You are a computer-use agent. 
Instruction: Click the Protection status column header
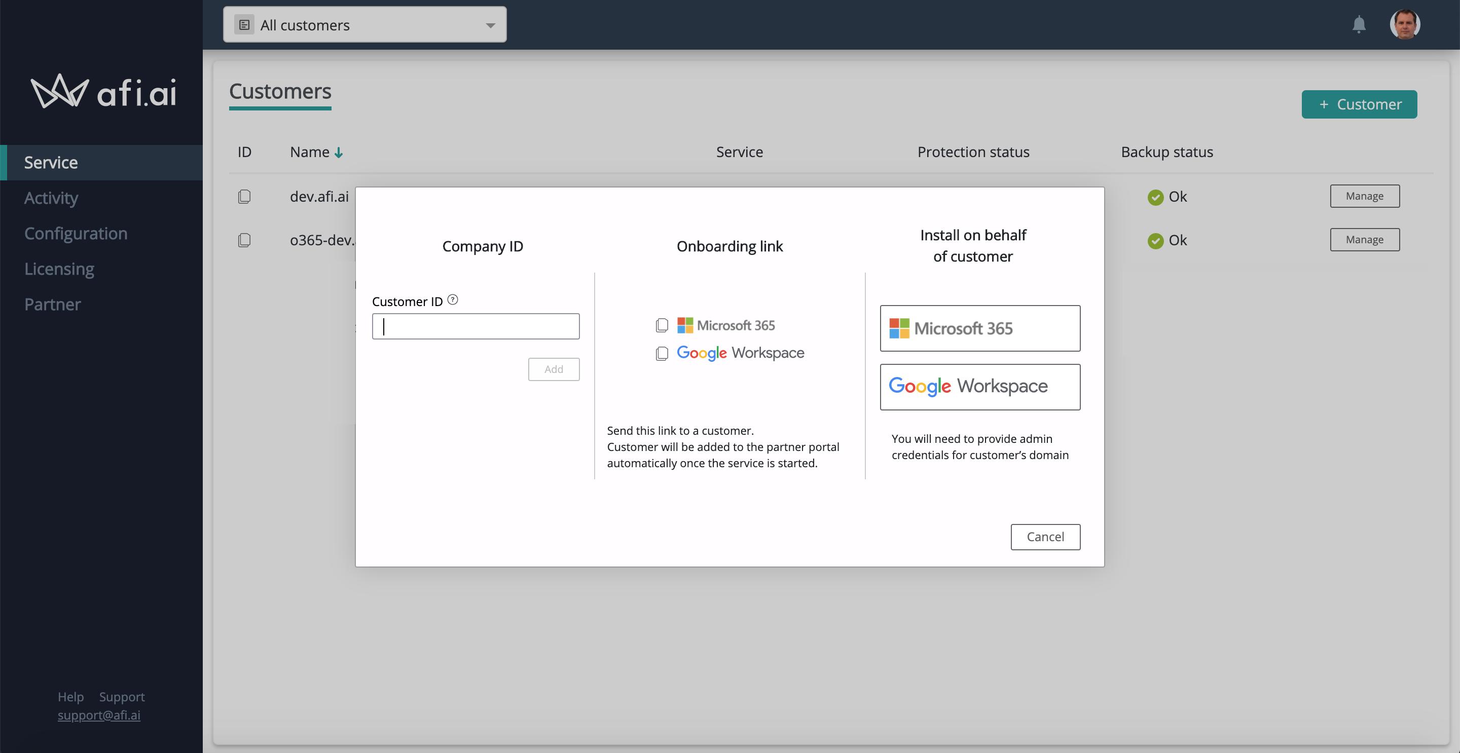click(973, 152)
